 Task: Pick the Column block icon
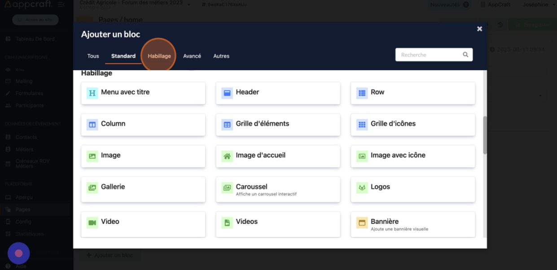tap(92, 125)
